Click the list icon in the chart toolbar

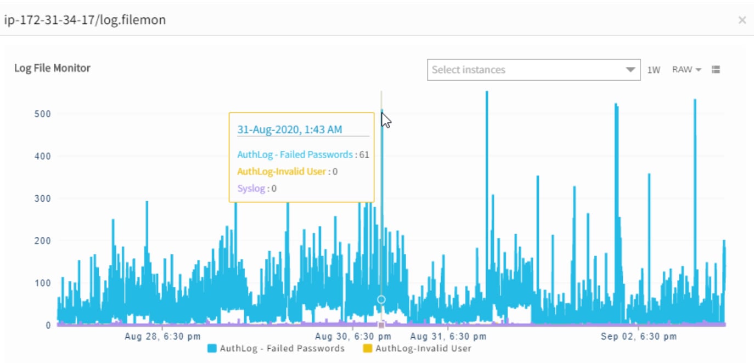coord(716,69)
